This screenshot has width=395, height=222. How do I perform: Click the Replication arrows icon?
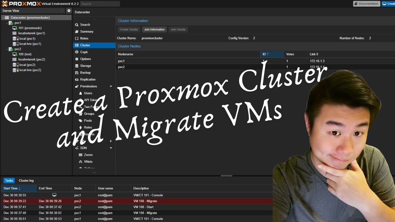pos(77,80)
